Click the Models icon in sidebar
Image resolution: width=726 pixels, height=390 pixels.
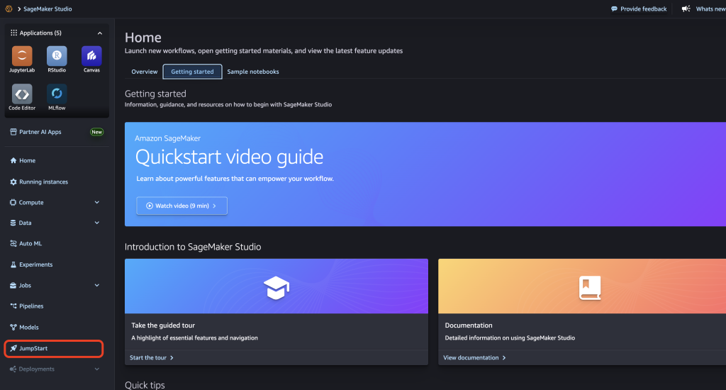(x=13, y=327)
